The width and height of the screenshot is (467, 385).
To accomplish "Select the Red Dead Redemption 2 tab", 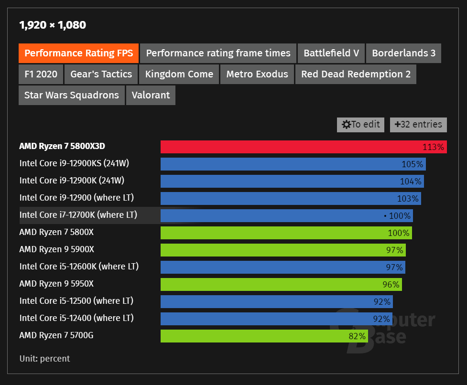I will tap(356, 75).
